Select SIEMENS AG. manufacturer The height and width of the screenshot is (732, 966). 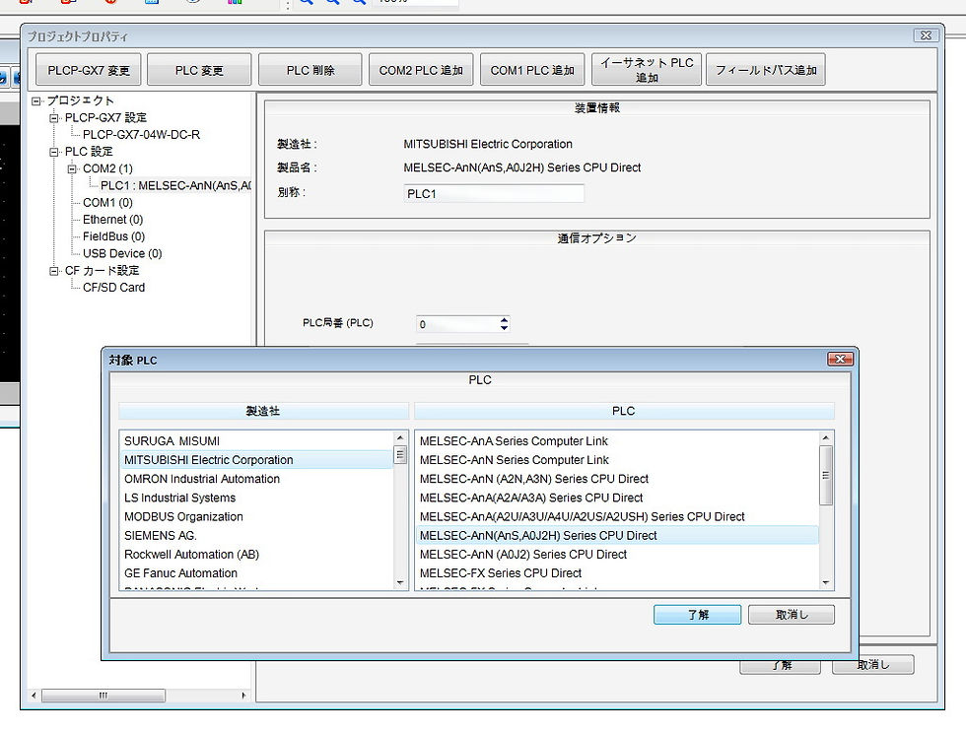[256, 536]
